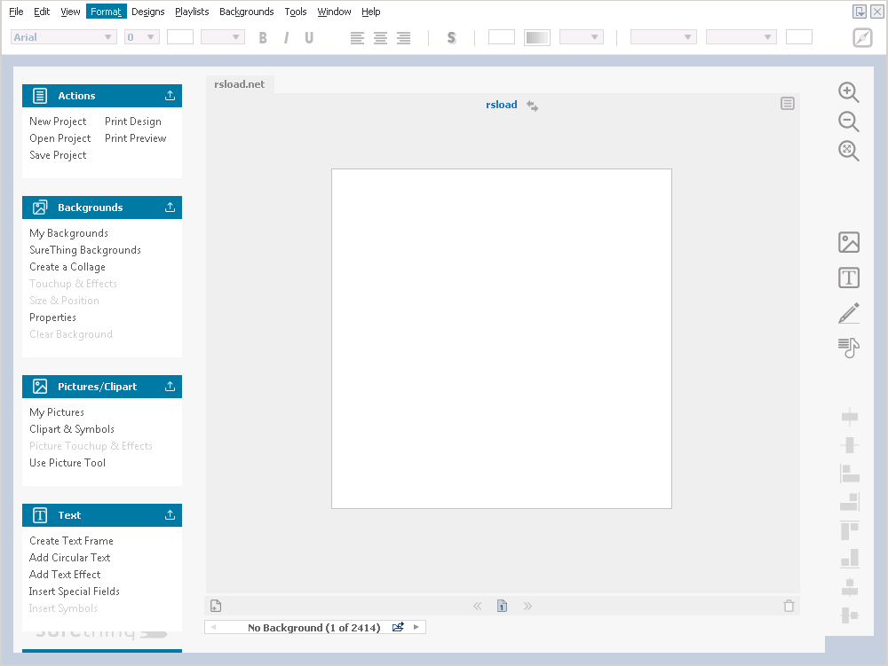Open the playlist music tool
The height and width of the screenshot is (666, 888).
(x=848, y=348)
